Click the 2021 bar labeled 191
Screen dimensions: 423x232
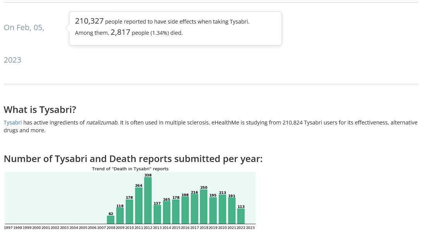point(232,211)
